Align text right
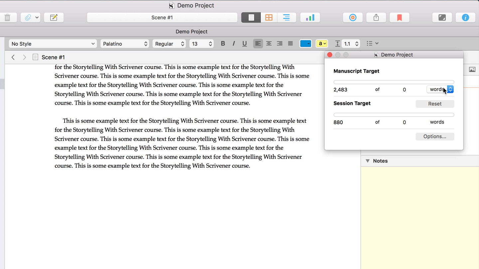This screenshot has height=269, width=479. (280, 44)
